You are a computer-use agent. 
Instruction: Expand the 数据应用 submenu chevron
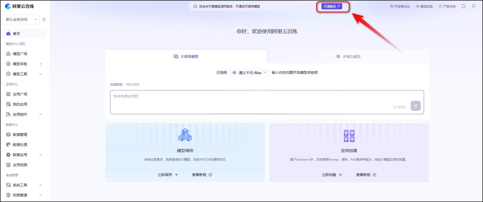tap(41, 155)
